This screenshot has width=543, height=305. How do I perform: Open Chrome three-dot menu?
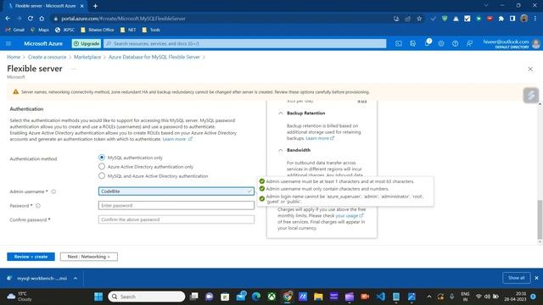pyautogui.click(x=535, y=19)
